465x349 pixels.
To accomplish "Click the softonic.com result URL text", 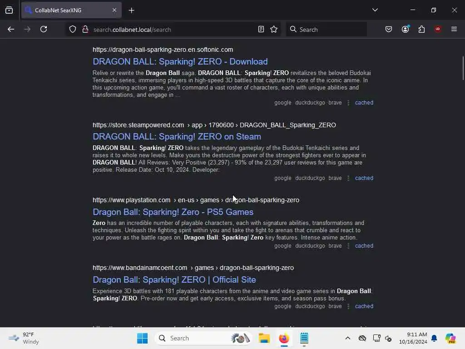I will pos(163,50).
